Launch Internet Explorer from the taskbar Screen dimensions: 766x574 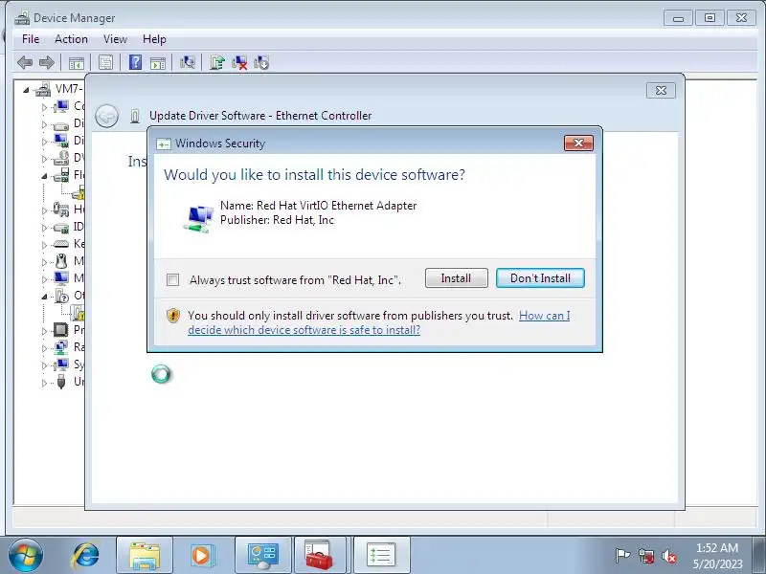85,555
